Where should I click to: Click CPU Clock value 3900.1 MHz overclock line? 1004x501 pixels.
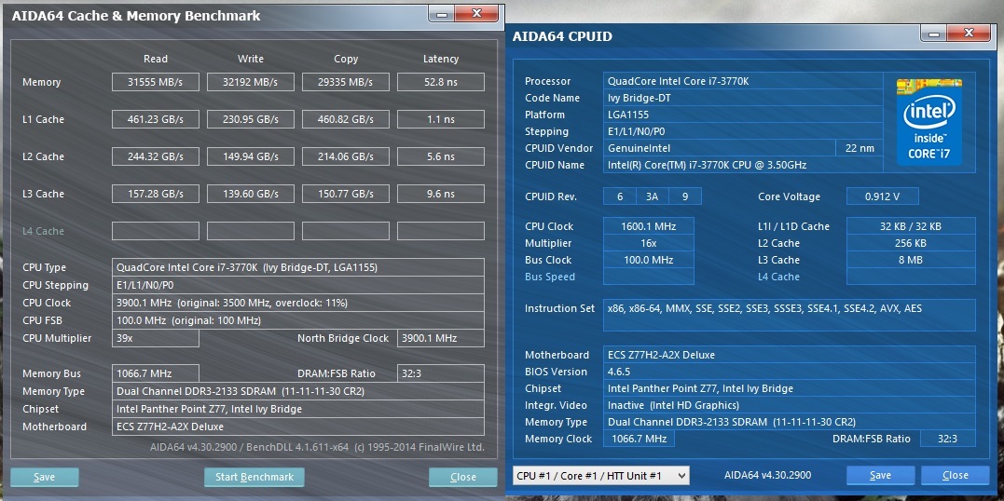297,303
